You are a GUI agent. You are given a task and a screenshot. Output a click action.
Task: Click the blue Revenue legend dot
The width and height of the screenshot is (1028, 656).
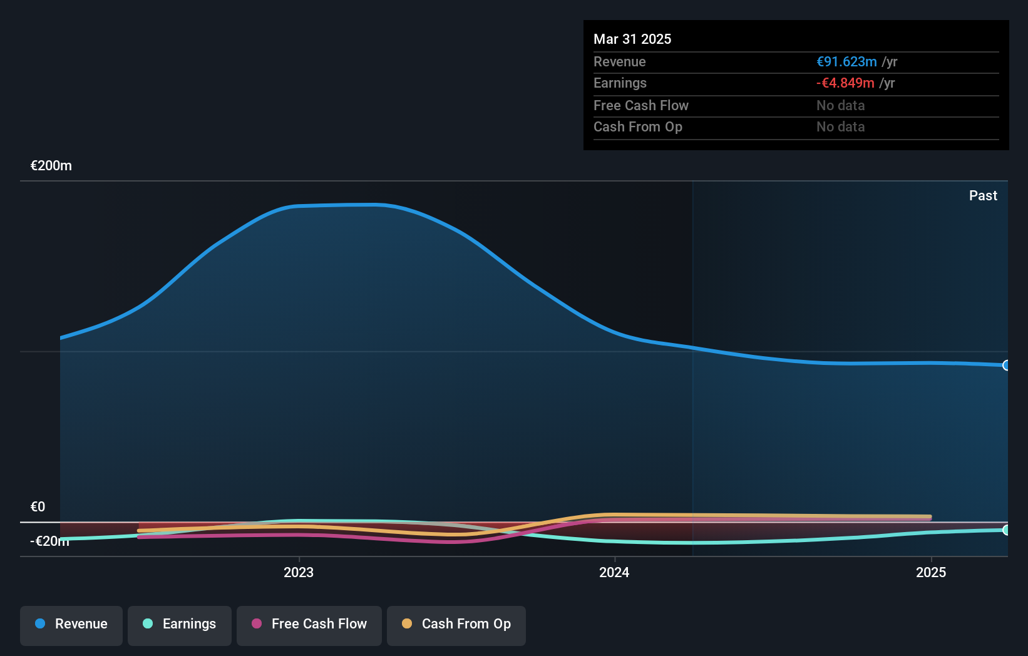click(40, 623)
